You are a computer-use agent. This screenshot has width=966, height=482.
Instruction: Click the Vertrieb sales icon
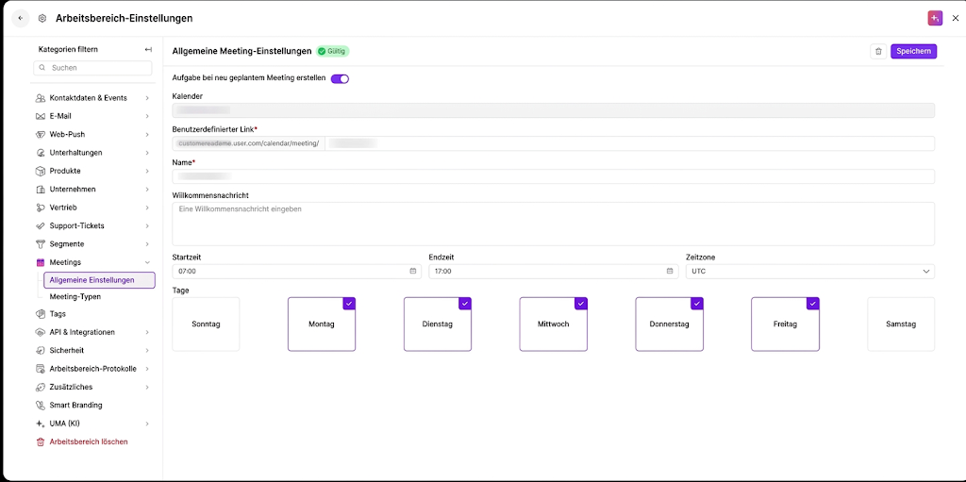[x=41, y=208]
